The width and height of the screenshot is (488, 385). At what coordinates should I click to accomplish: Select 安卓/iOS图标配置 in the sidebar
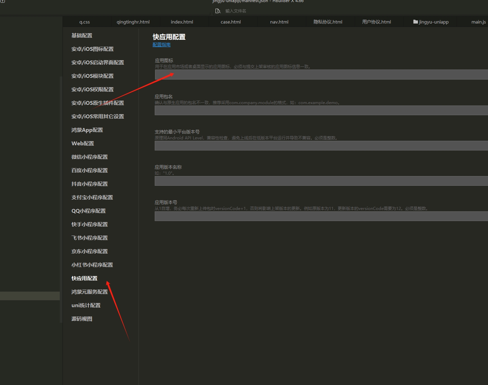coord(93,49)
